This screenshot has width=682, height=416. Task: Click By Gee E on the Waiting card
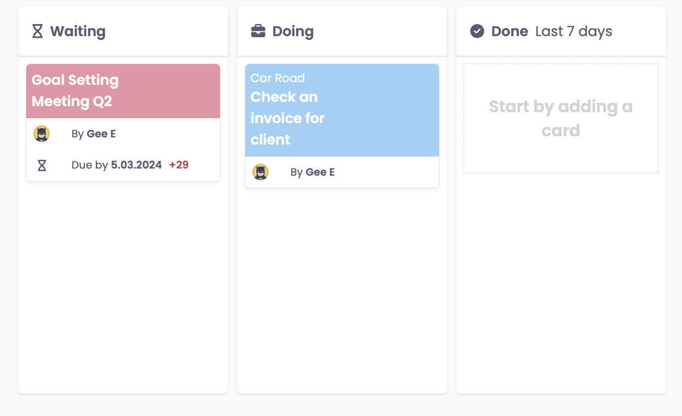click(94, 134)
